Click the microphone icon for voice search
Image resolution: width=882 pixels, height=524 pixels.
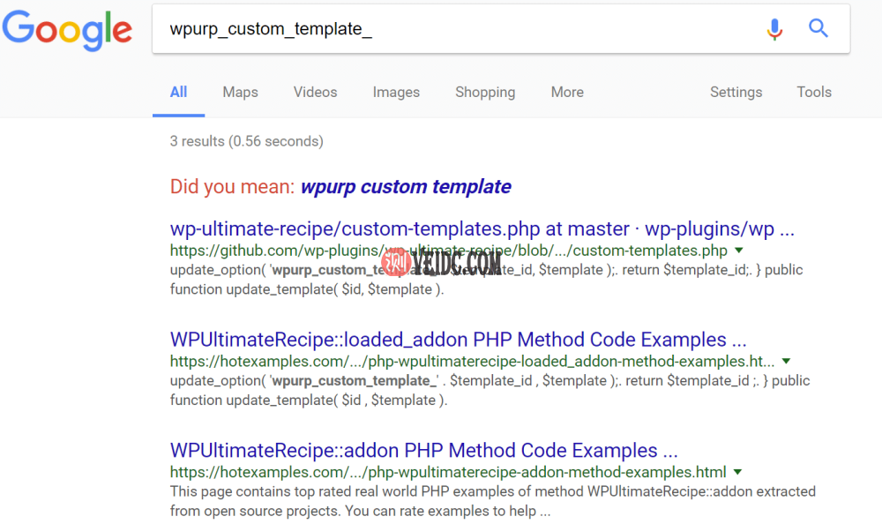coord(774,28)
